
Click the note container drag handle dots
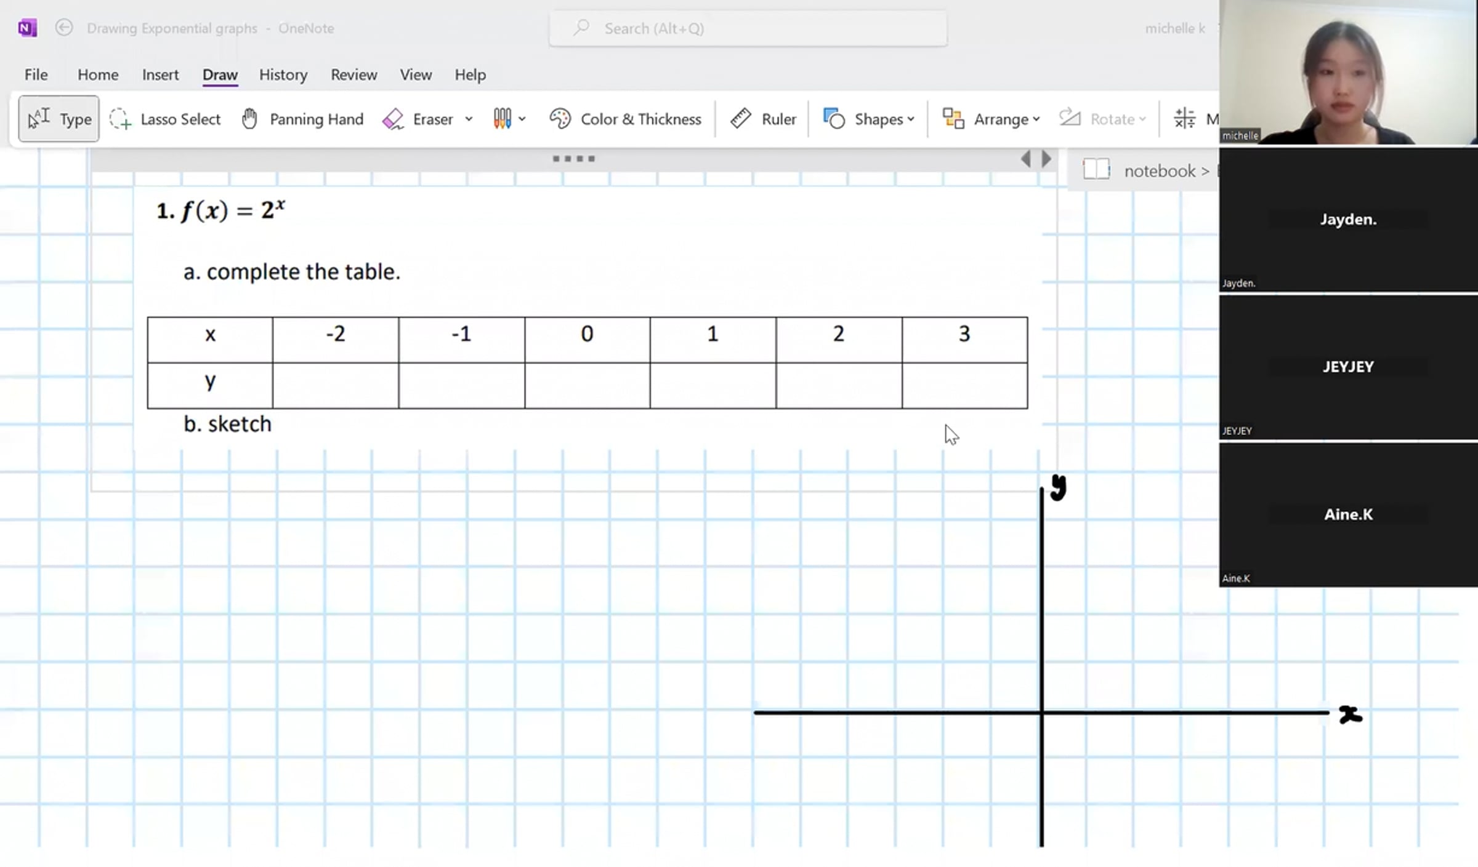click(573, 159)
